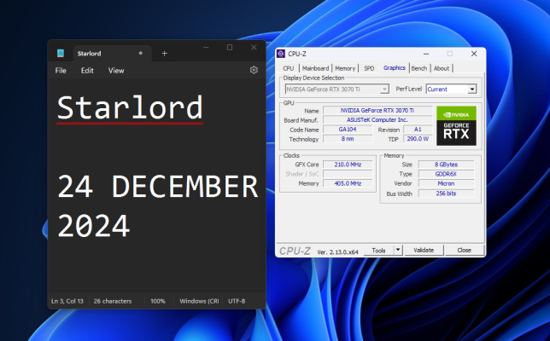Click the Bus Width 256 bits value
Viewport: 550px width, 341px height.
(446, 194)
